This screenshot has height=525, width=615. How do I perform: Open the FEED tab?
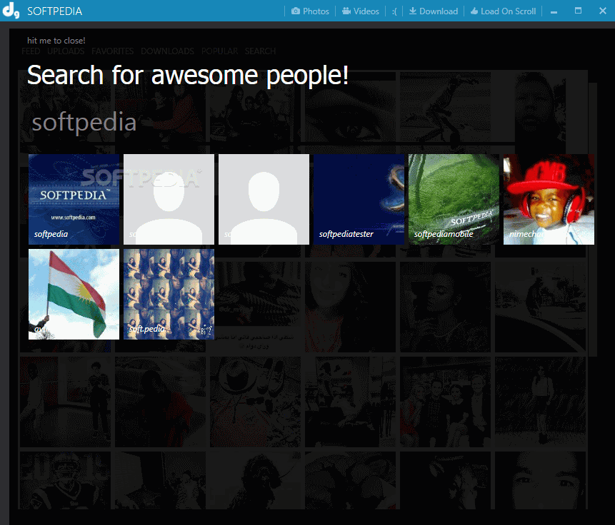click(31, 51)
